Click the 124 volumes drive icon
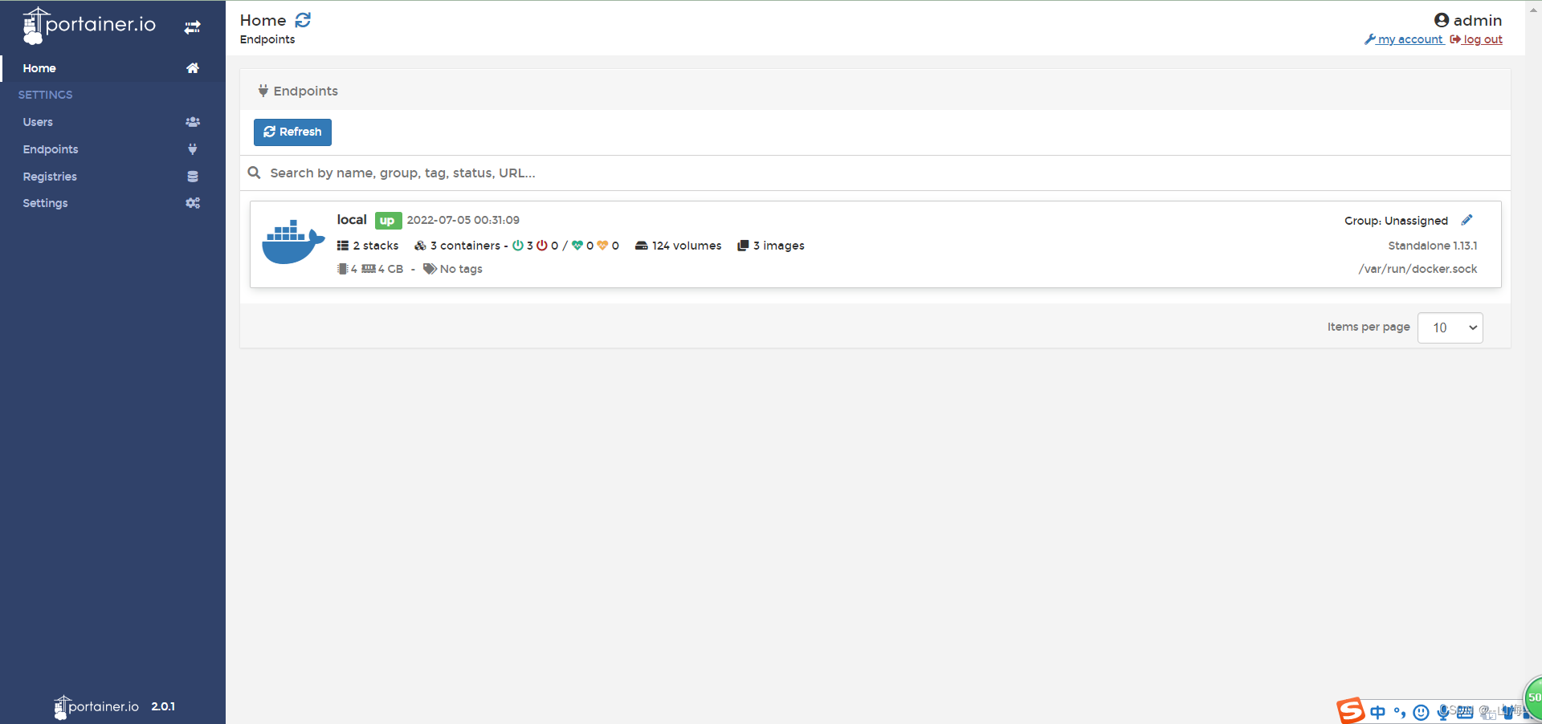The height and width of the screenshot is (724, 1542). [642, 246]
